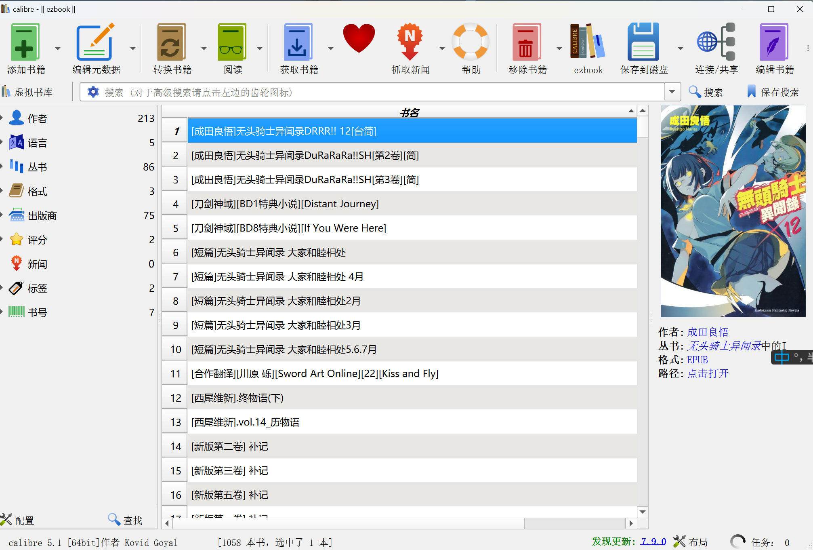The height and width of the screenshot is (550, 813).
Task: Click the 添加书籍 add books icon
Action: pyautogui.click(x=25, y=42)
